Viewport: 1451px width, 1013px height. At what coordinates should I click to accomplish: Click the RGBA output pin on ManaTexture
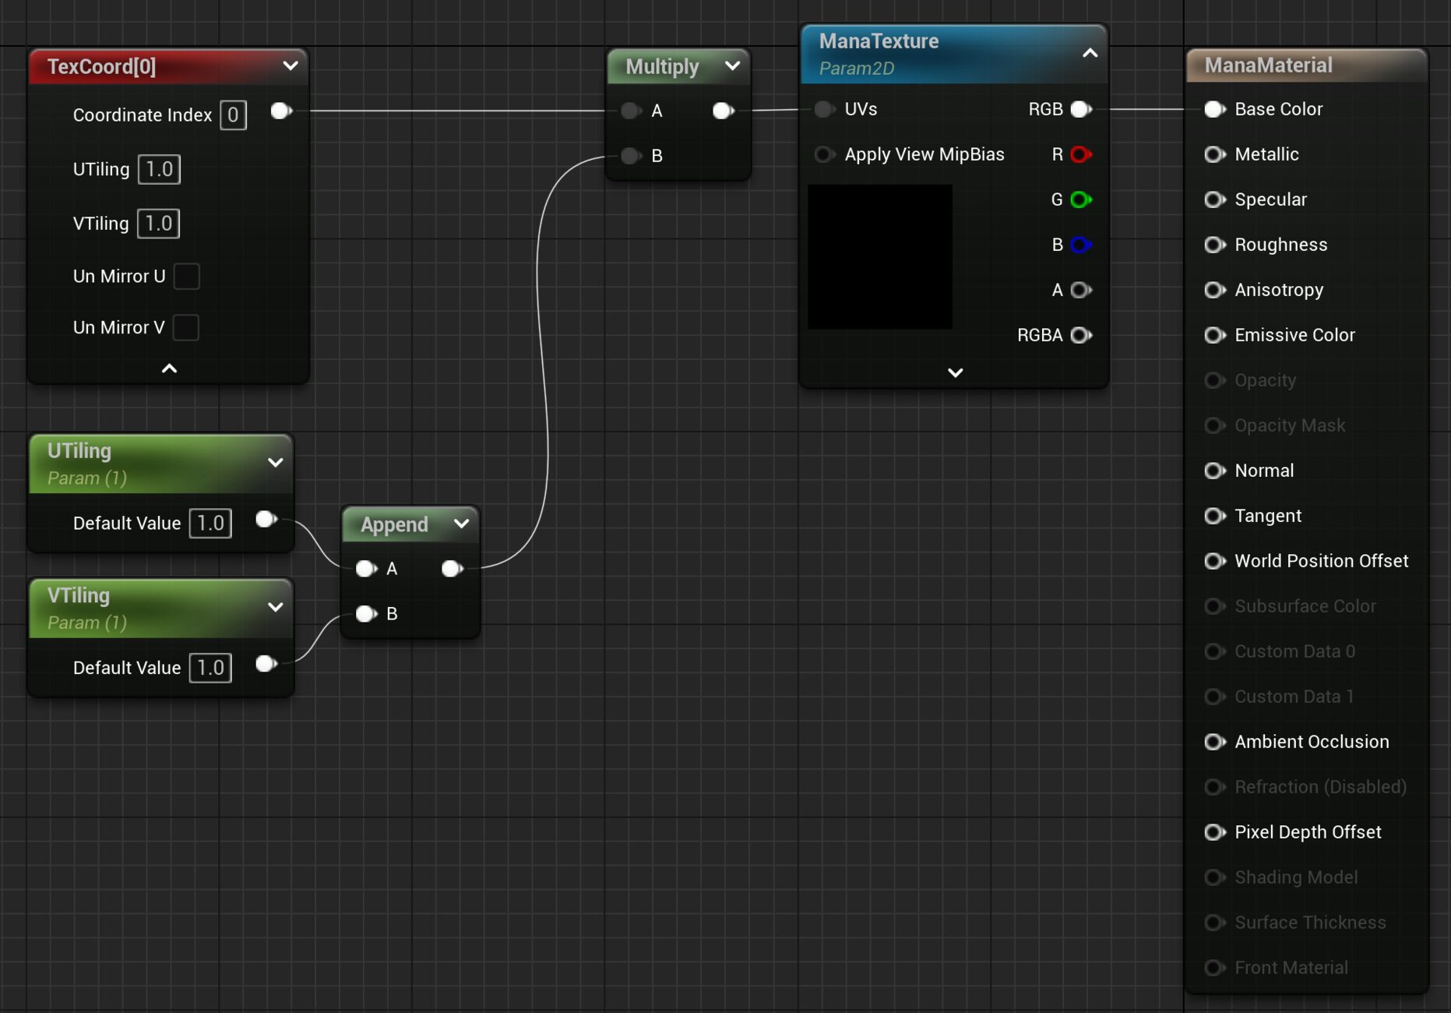(x=1080, y=335)
